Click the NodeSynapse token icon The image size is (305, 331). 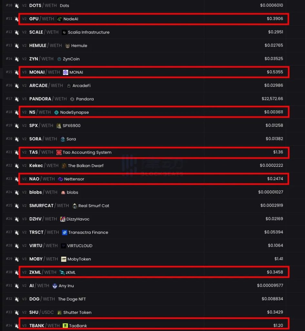click(x=56, y=112)
